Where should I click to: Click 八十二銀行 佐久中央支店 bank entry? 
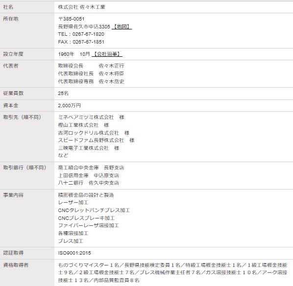tap(88, 183)
